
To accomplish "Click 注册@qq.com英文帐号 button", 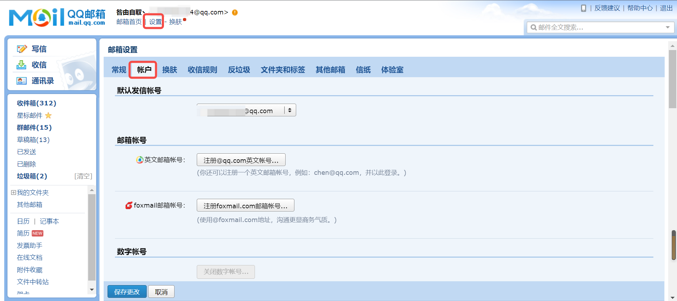I will point(241,160).
